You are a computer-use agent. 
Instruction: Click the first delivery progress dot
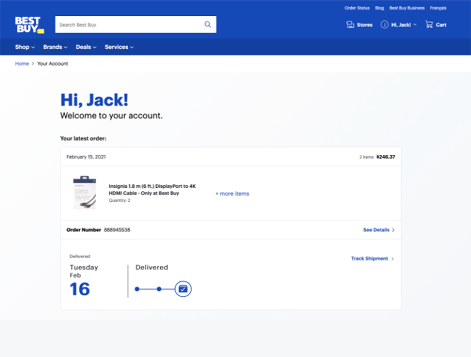coord(137,289)
